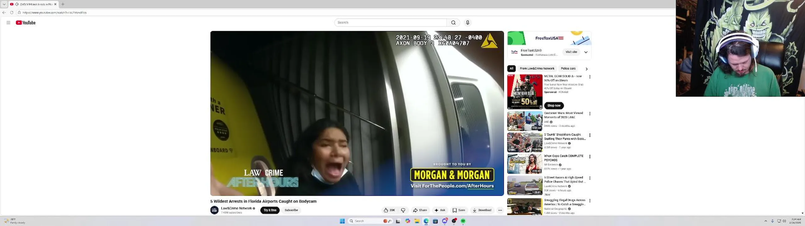Start voice search with microphone icon

468,23
